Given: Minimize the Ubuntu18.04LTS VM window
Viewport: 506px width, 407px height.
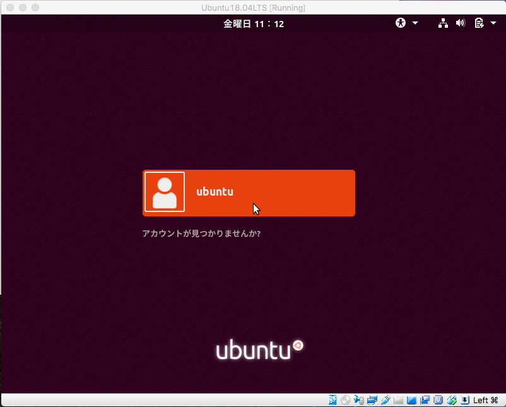Looking at the screenshot, I should [x=23, y=8].
